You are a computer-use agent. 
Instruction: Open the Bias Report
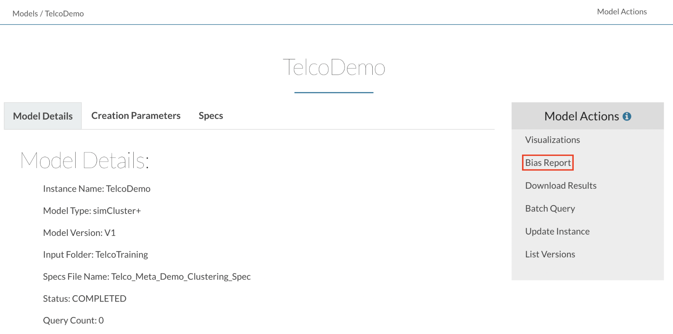(548, 163)
